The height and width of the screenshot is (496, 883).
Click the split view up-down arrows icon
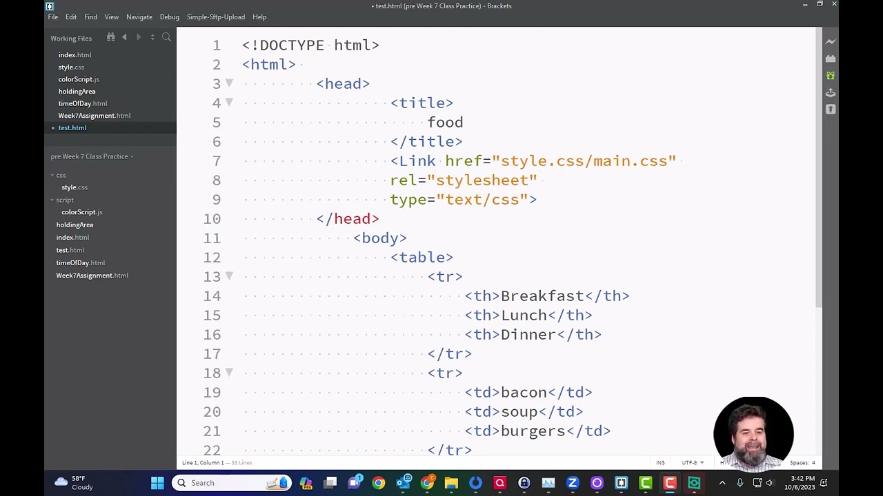(x=152, y=37)
